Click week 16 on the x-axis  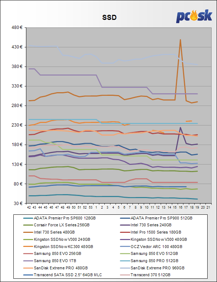181,208
